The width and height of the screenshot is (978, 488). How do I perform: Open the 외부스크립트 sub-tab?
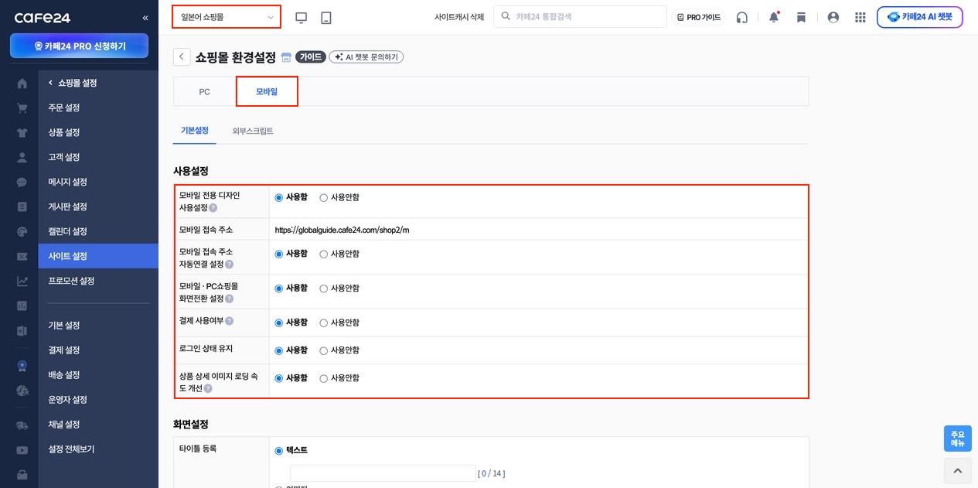click(253, 131)
